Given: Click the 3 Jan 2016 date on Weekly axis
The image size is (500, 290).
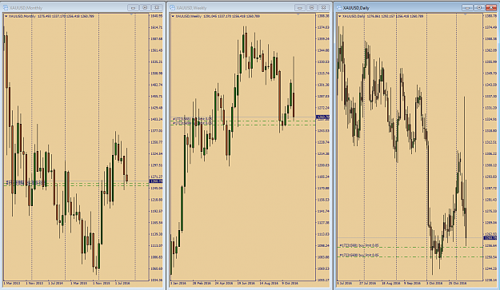Looking at the screenshot, I should (178, 283).
